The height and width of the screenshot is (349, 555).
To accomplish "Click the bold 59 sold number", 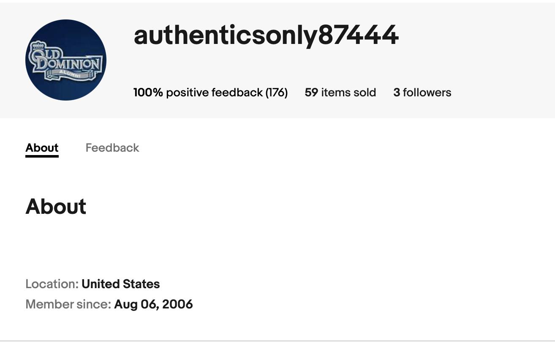I will pyautogui.click(x=311, y=93).
